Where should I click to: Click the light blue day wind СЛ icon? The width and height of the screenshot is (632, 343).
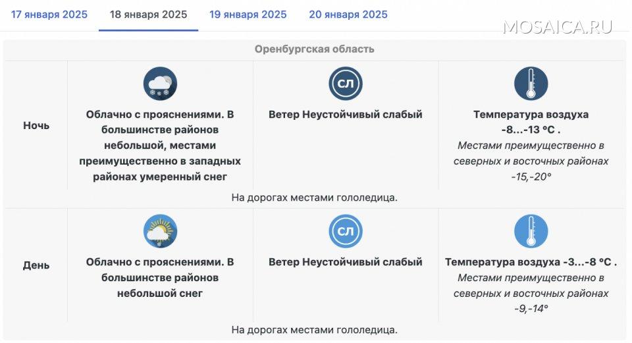pyautogui.click(x=346, y=231)
